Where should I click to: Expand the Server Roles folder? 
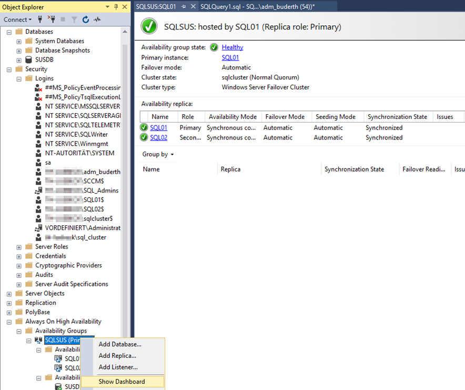[x=19, y=247]
